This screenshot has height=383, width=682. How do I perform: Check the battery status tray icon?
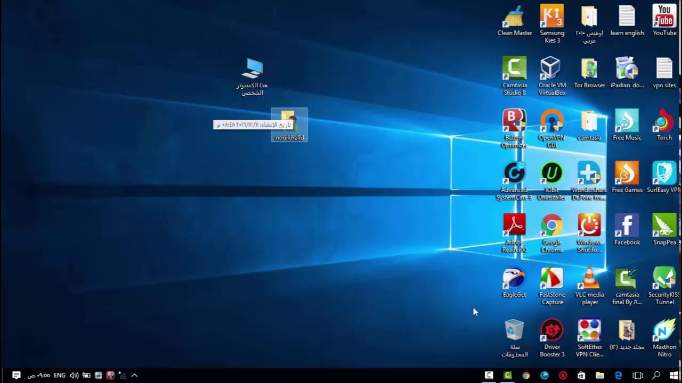(x=86, y=376)
